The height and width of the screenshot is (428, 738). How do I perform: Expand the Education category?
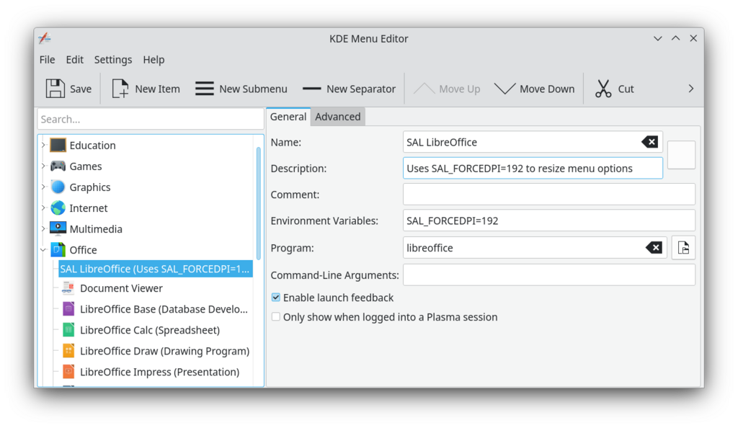pyautogui.click(x=43, y=146)
